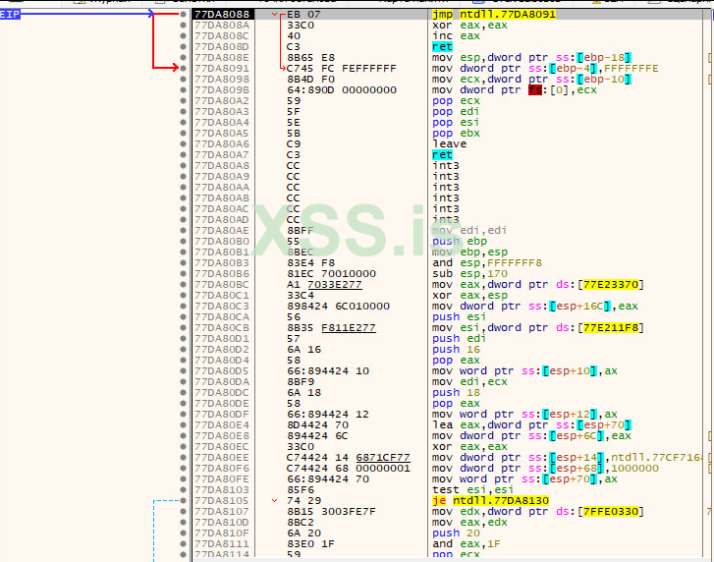Select address 77DA80BC row
714x562 pixels.
tap(222, 285)
